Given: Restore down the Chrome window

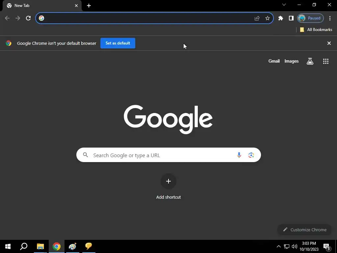Looking at the screenshot, I should pyautogui.click(x=314, y=5).
